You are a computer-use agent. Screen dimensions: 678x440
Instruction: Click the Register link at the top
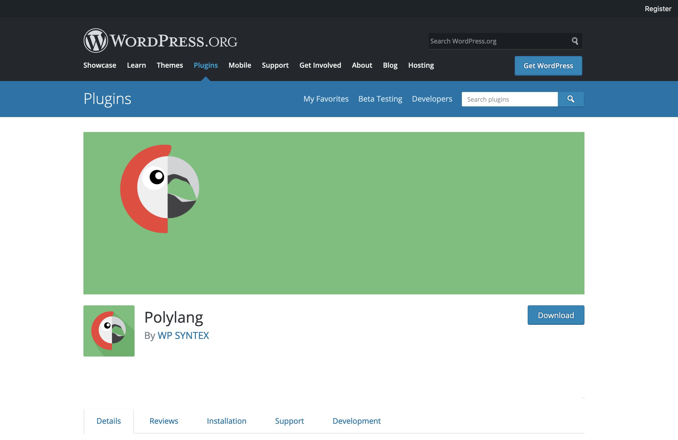[658, 9]
